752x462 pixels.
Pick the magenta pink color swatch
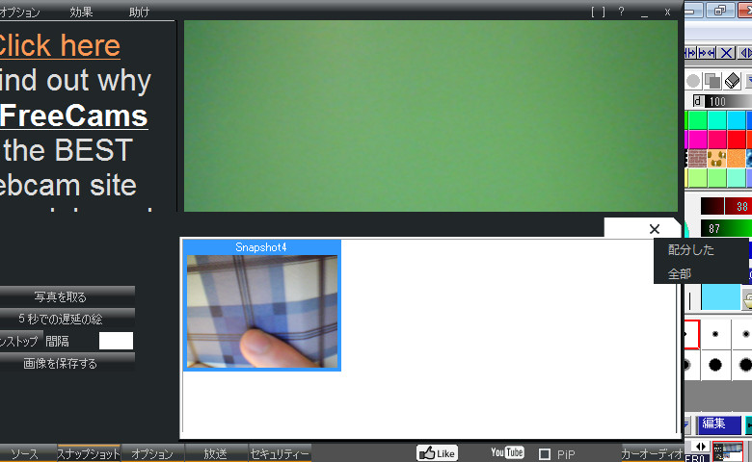click(x=698, y=140)
